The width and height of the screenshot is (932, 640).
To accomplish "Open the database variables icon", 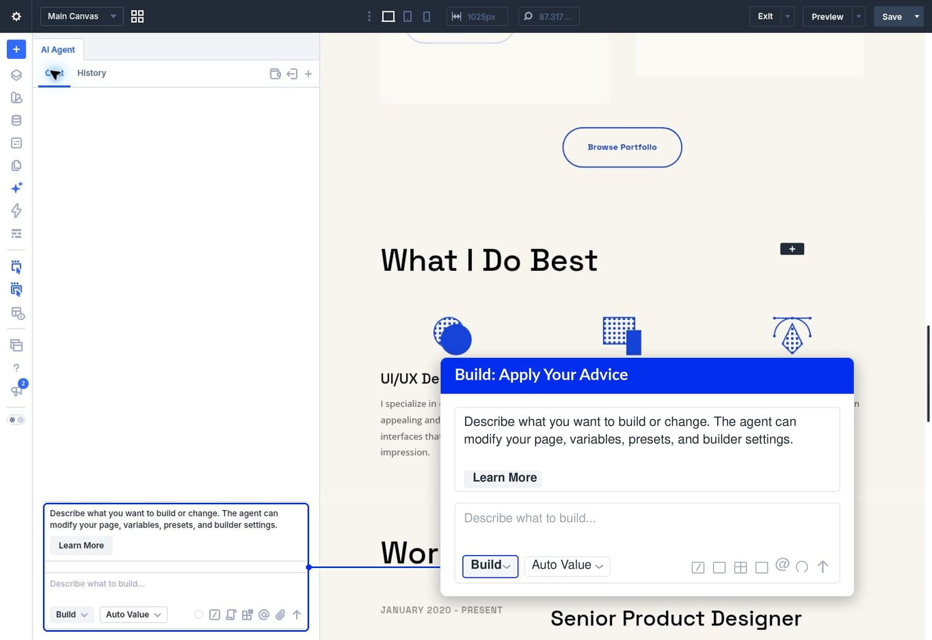I will click(16, 120).
